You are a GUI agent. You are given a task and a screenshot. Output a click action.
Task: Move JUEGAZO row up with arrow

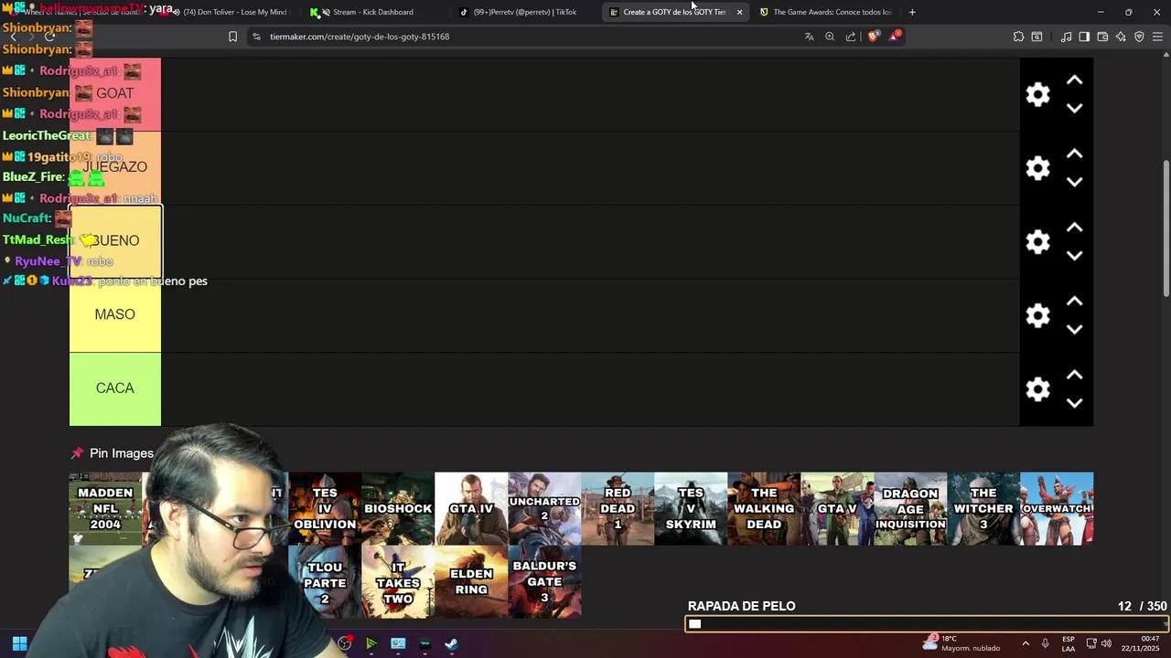pos(1074,154)
